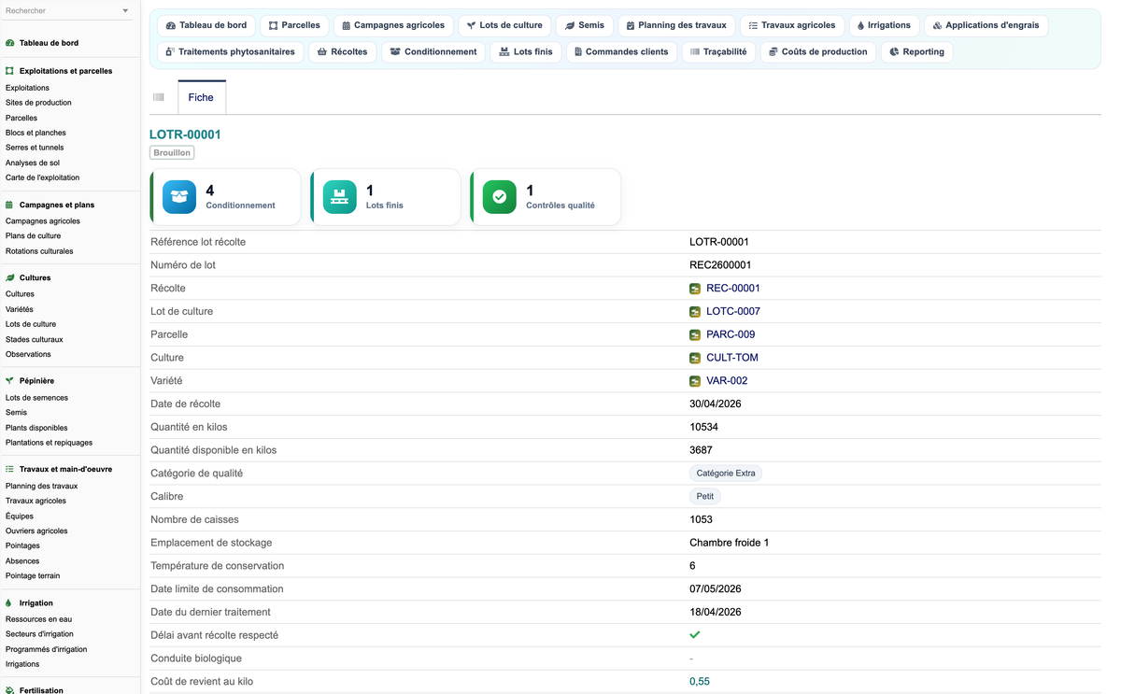Image resolution: width=1121 pixels, height=694 pixels.
Task: Open Applications d'engrais menu item
Action: pyautogui.click(x=986, y=25)
